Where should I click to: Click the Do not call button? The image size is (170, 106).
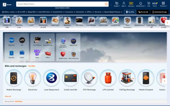click(143, 12)
